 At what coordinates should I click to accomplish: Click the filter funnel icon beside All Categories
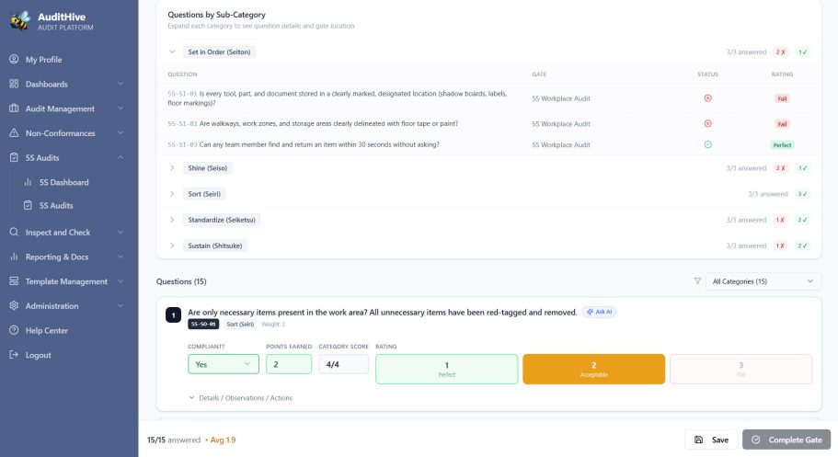697,281
